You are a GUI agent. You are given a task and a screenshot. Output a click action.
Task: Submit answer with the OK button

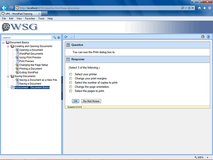click(76, 101)
